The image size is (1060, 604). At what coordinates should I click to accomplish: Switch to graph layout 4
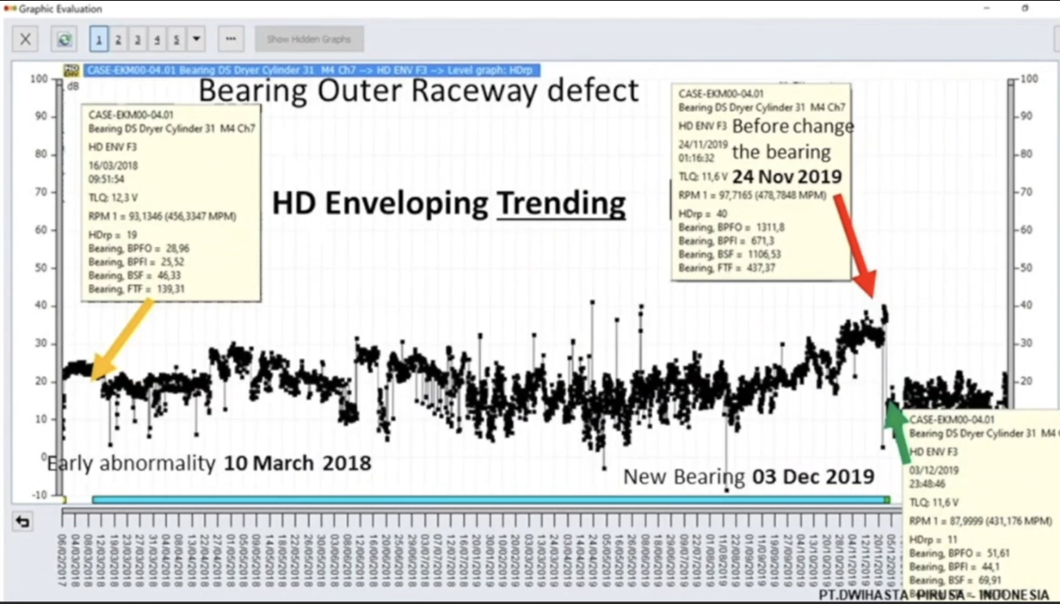coord(157,39)
